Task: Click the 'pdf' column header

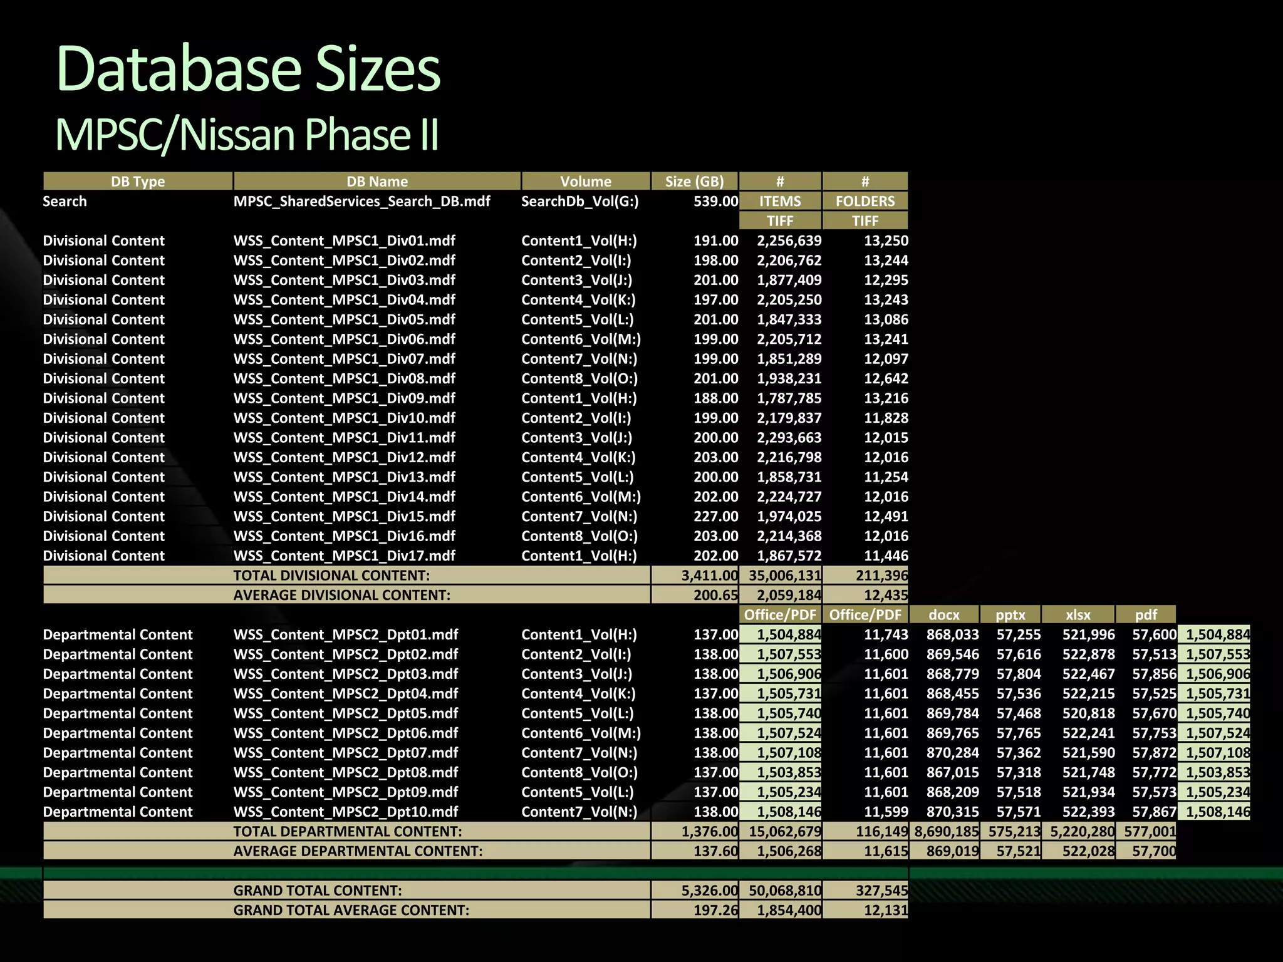Action: (x=1146, y=615)
